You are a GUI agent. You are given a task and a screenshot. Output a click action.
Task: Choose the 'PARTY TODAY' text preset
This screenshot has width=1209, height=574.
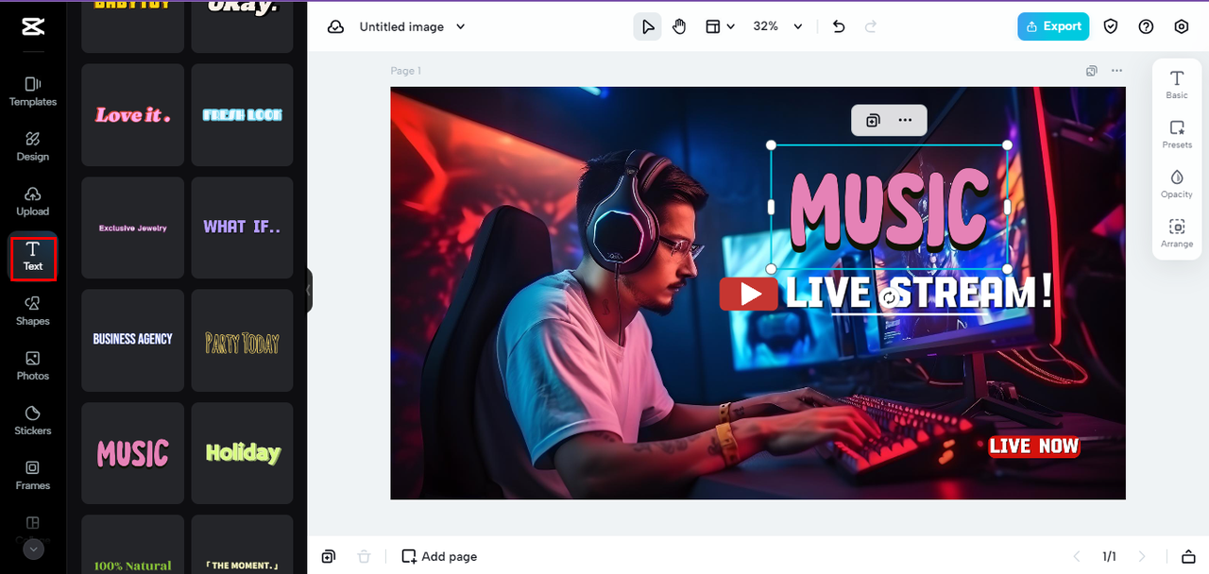(243, 340)
